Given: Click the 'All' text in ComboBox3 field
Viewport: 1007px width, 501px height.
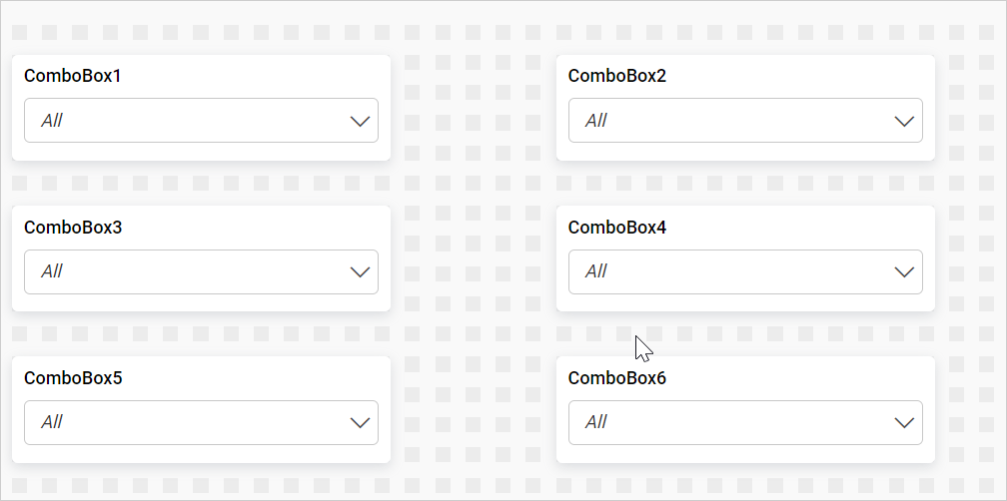Looking at the screenshot, I should pyautogui.click(x=52, y=271).
